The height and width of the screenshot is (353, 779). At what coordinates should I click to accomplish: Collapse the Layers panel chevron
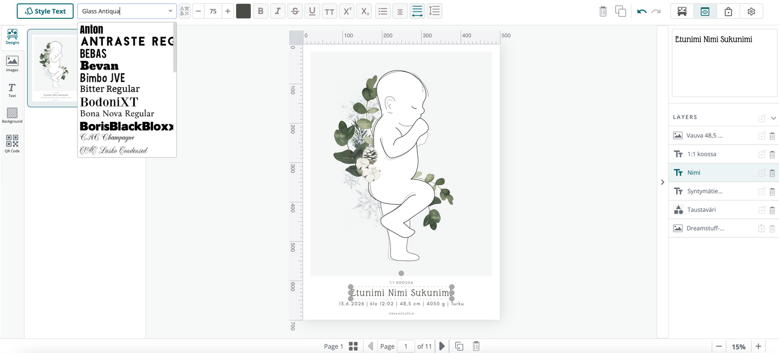click(773, 118)
